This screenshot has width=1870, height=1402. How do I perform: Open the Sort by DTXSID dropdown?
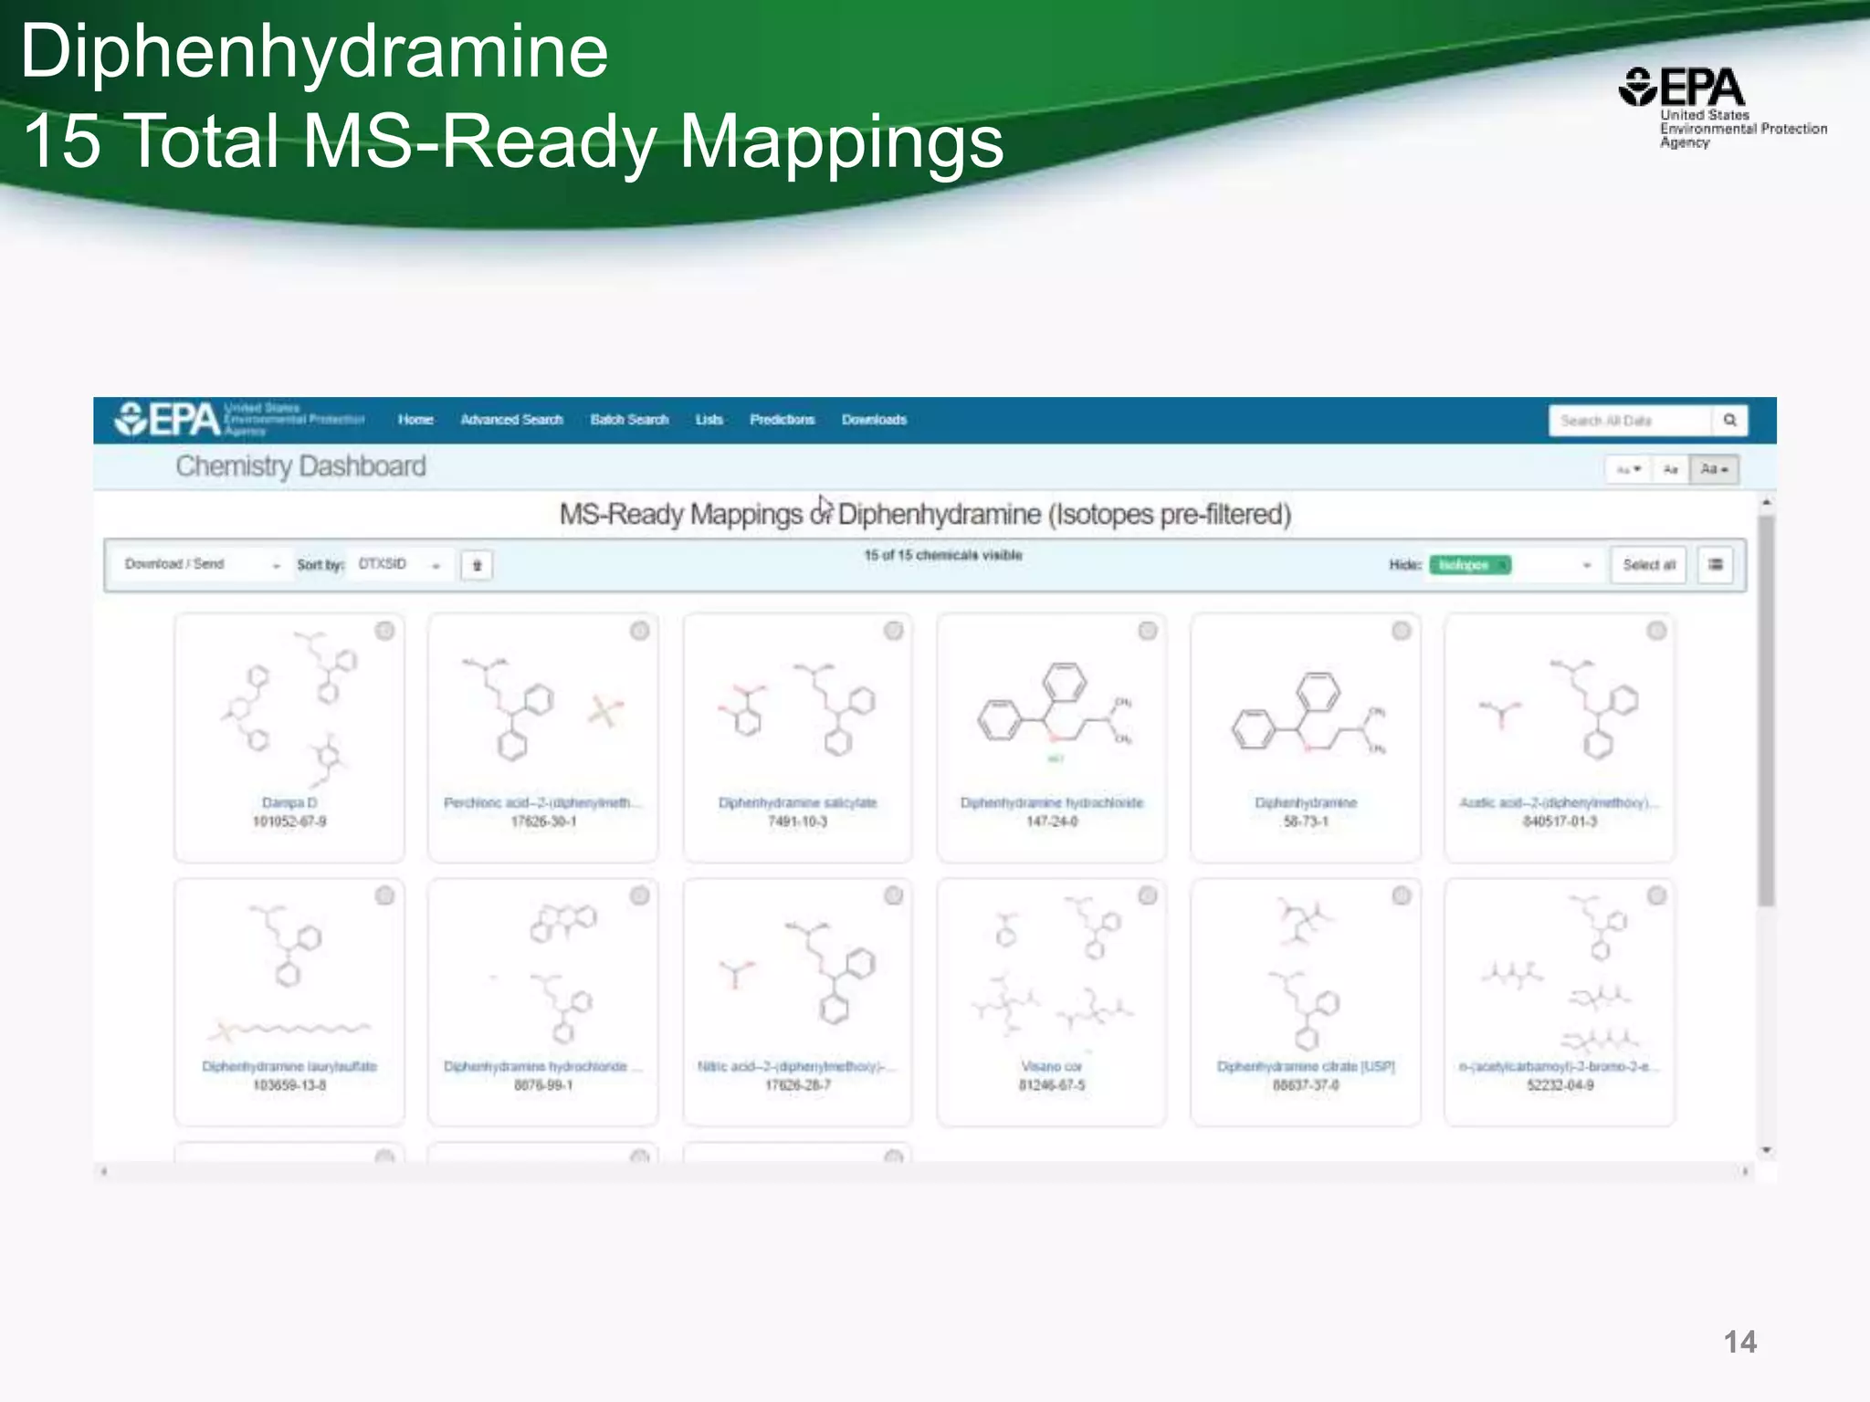click(399, 565)
